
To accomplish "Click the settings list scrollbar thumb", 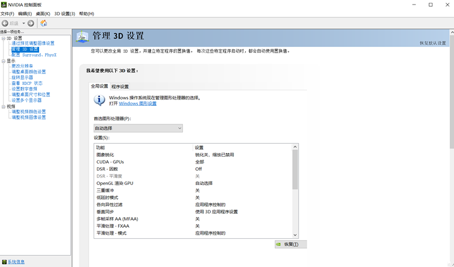I will tap(295, 170).
